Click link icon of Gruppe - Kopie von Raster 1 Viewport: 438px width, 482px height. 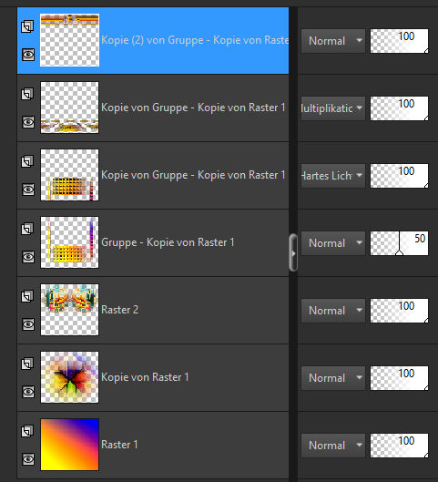point(27,229)
